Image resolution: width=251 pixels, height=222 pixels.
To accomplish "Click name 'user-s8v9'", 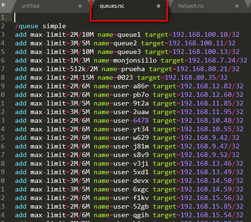I will [x=131, y=156].
